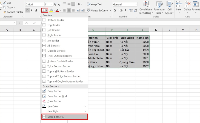Open More Borders dialog
This screenshot has height=123, width=200.
pyautogui.click(x=65, y=117)
